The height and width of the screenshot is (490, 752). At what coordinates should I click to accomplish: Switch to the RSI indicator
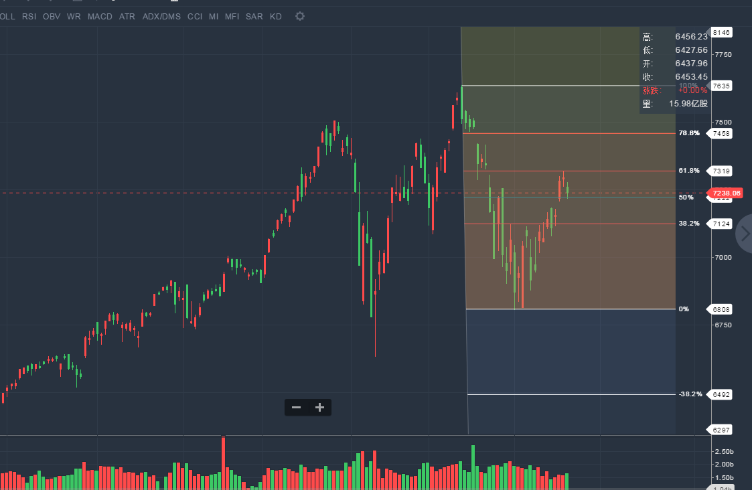click(x=29, y=16)
